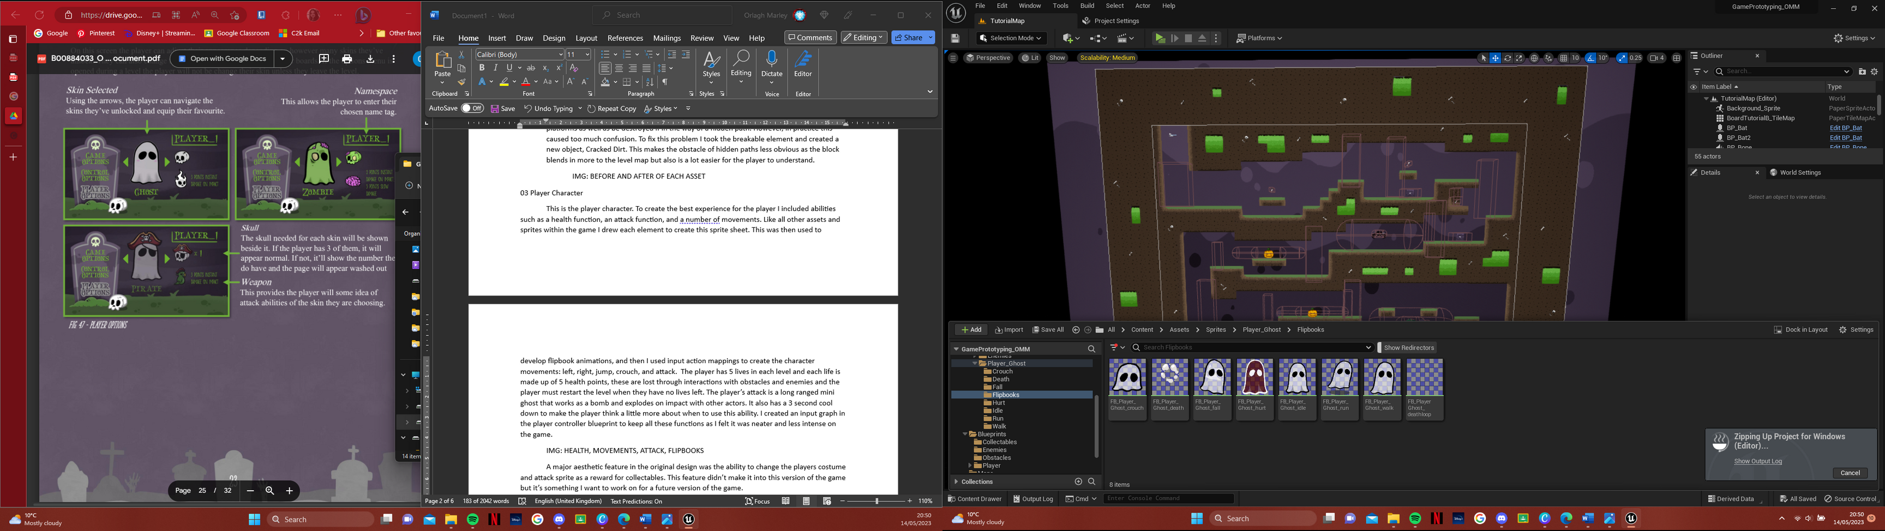The width and height of the screenshot is (1885, 531).
Task: Collapse the Blueprints folder in tree
Action: pos(965,435)
